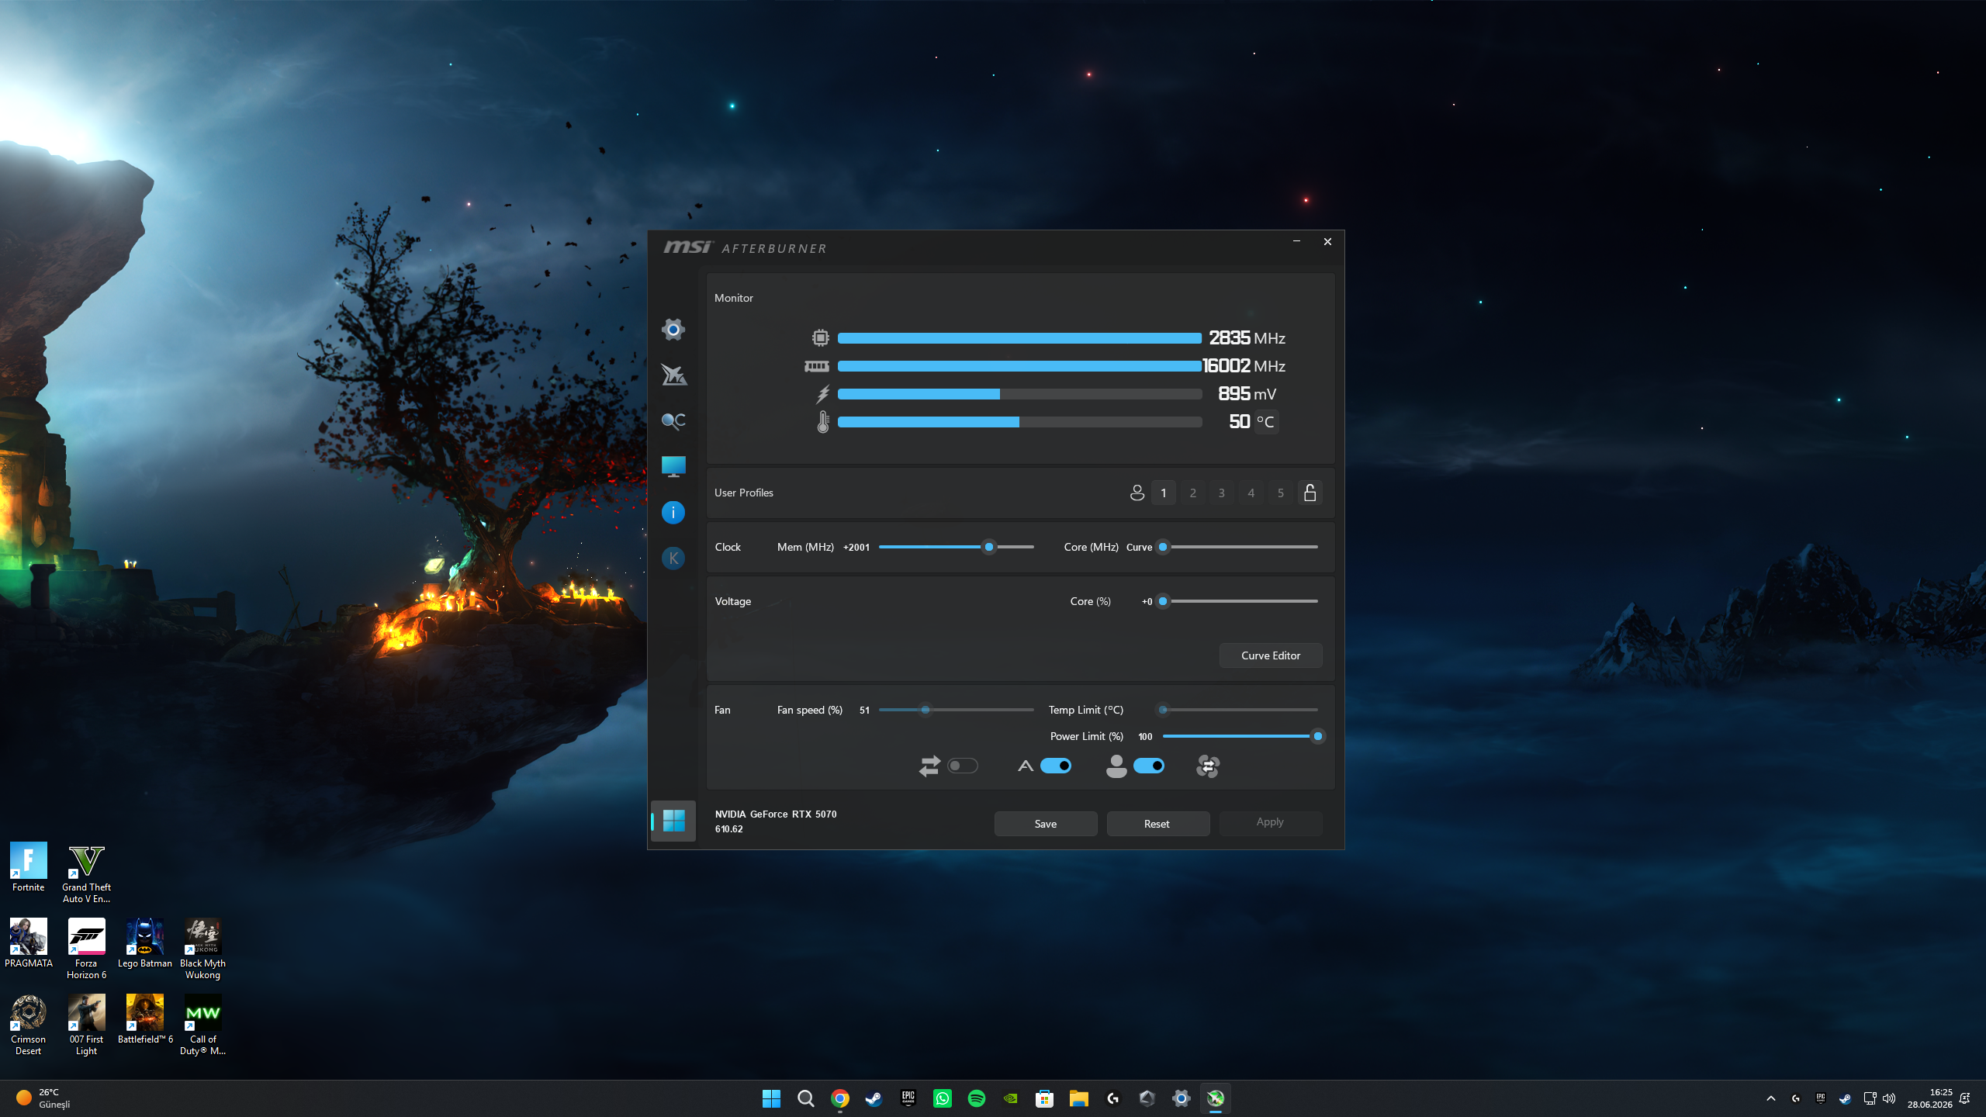Open the NVIDIA app from the taskbar
This screenshot has height=1117, width=1986.
pyautogui.click(x=1010, y=1098)
